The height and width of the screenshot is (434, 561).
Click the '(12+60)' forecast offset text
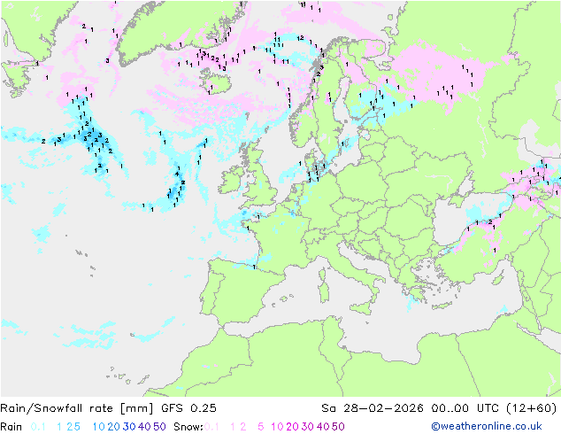click(531, 408)
